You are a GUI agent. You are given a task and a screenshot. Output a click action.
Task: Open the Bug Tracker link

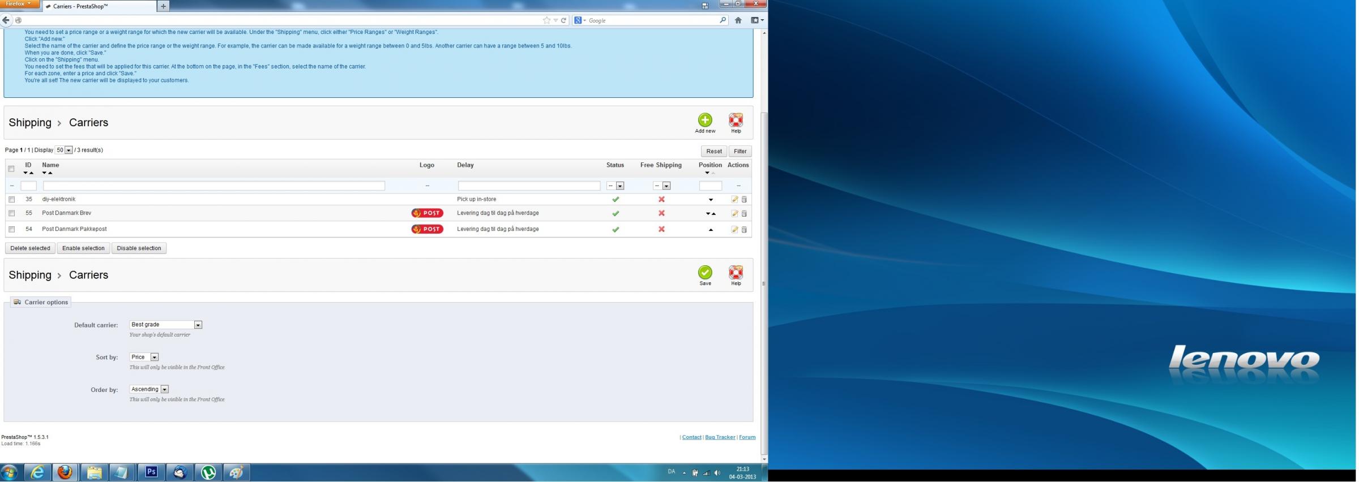(720, 437)
